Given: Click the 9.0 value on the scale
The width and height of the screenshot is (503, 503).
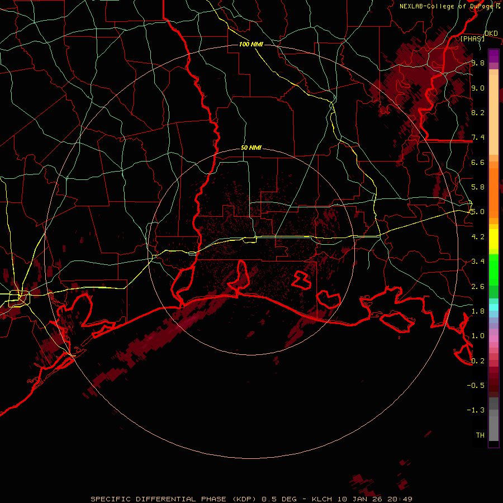Looking at the screenshot, I should (x=478, y=88).
